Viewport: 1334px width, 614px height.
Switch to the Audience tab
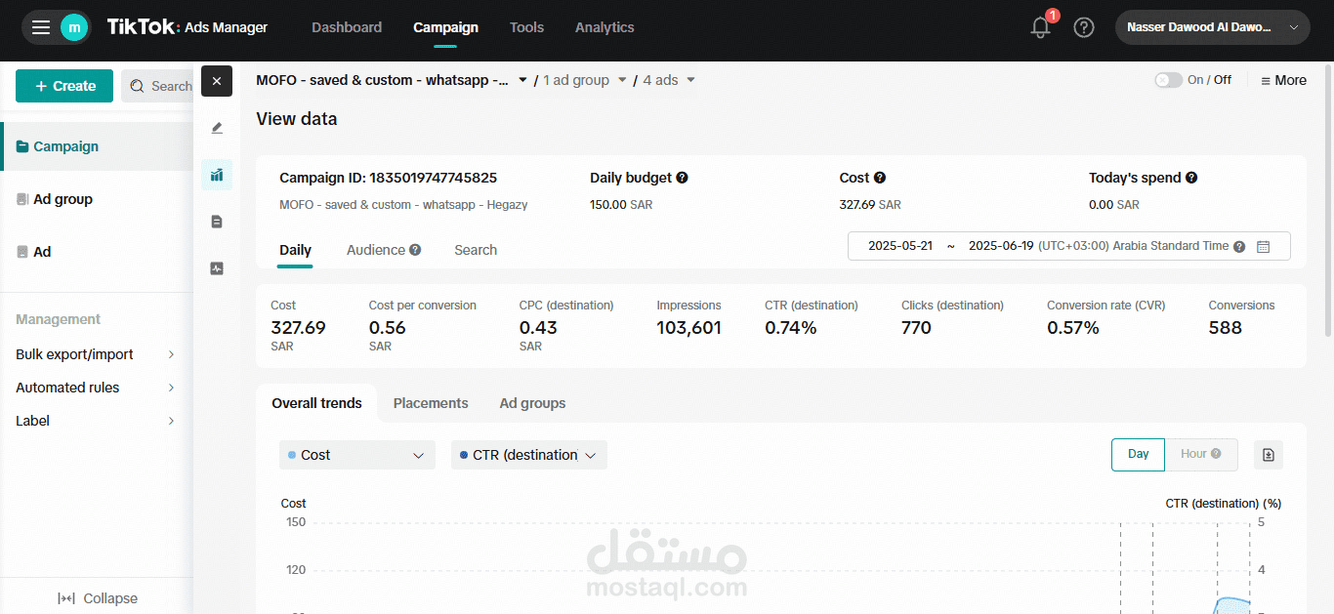pos(376,250)
